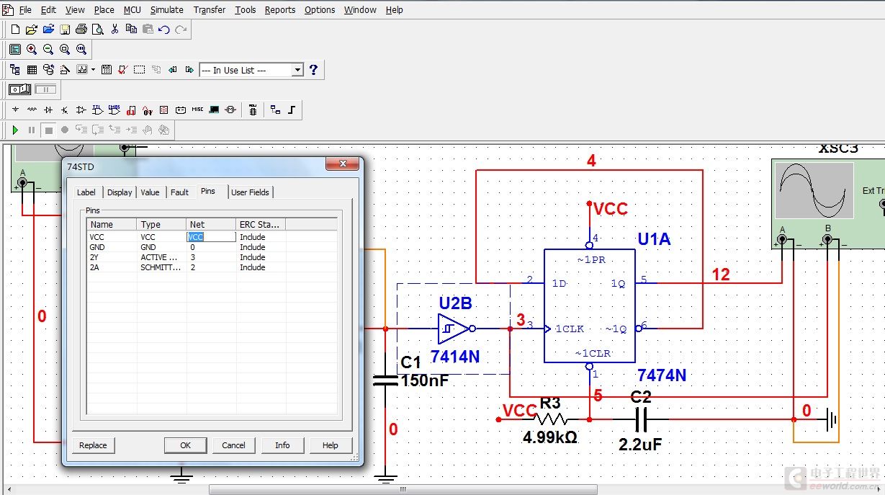This screenshot has height=495, width=885.
Task: Run electrical rules check
Action: tap(123, 70)
